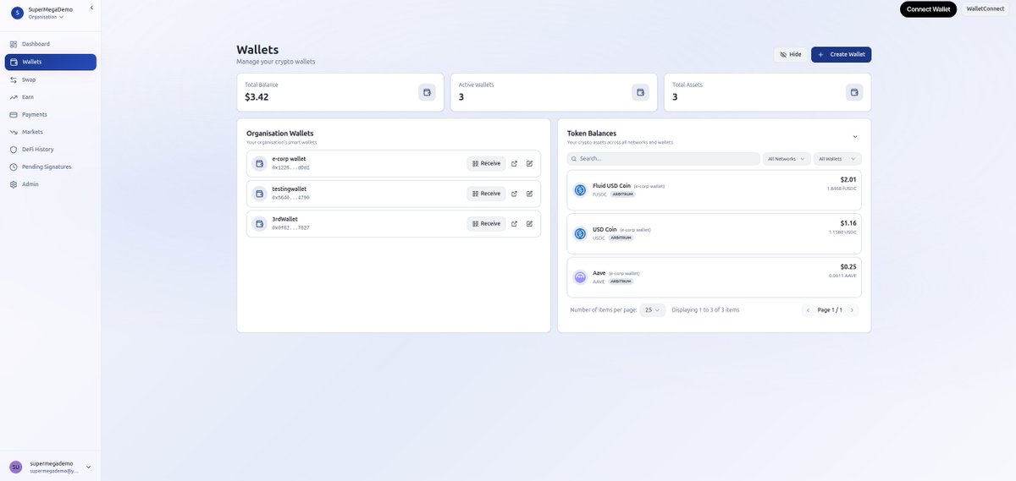Click the Page 1 / 1 indicator
The width and height of the screenshot is (1016, 481).
pos(830,310)
